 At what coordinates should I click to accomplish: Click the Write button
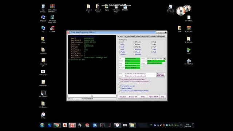click(x=143, y=97)
